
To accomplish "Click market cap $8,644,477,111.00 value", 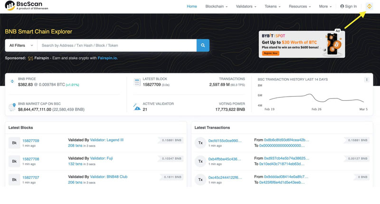I will pyautogui.click(x=35, y=109).
